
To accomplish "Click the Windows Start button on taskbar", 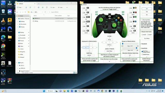I will 44,91.
